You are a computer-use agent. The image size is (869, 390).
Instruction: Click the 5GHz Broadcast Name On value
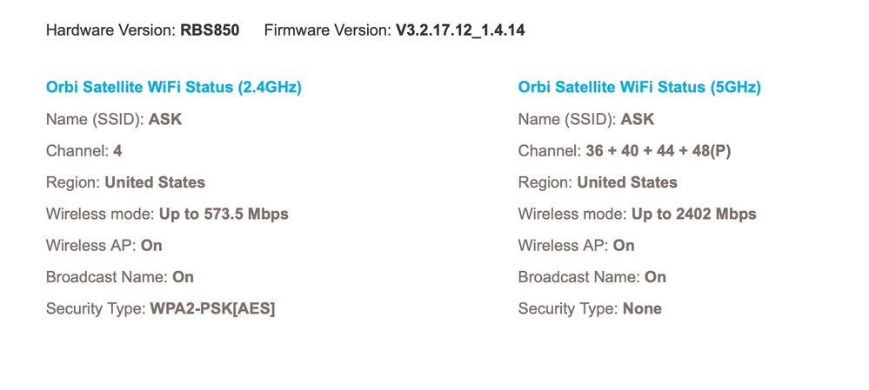[655, 277]
